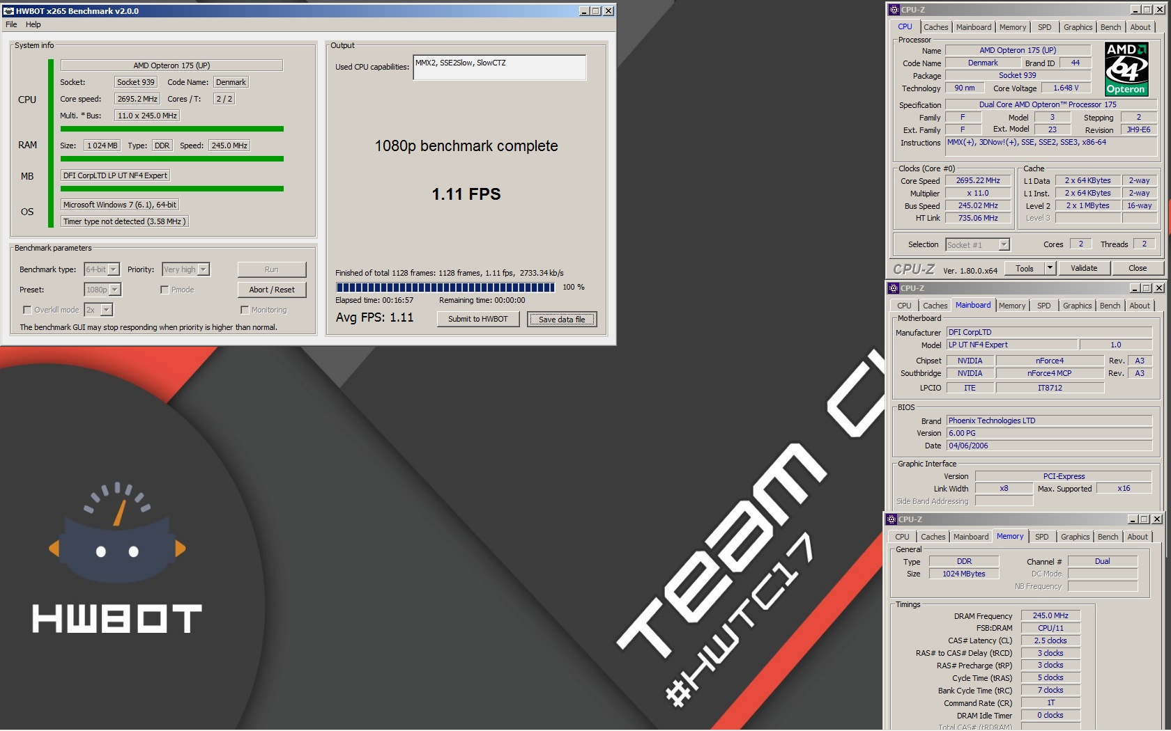Click the 1.11 FPS result text

(x=466, y=194)
